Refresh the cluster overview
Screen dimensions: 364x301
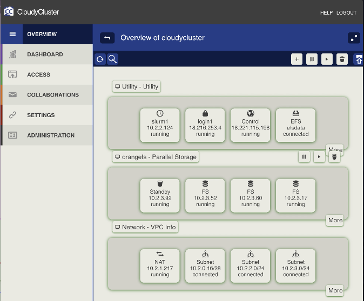point(100,59)
